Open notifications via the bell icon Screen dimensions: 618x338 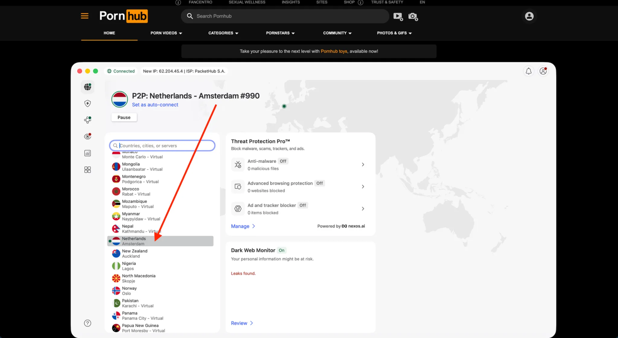click(x=528, y=71)
